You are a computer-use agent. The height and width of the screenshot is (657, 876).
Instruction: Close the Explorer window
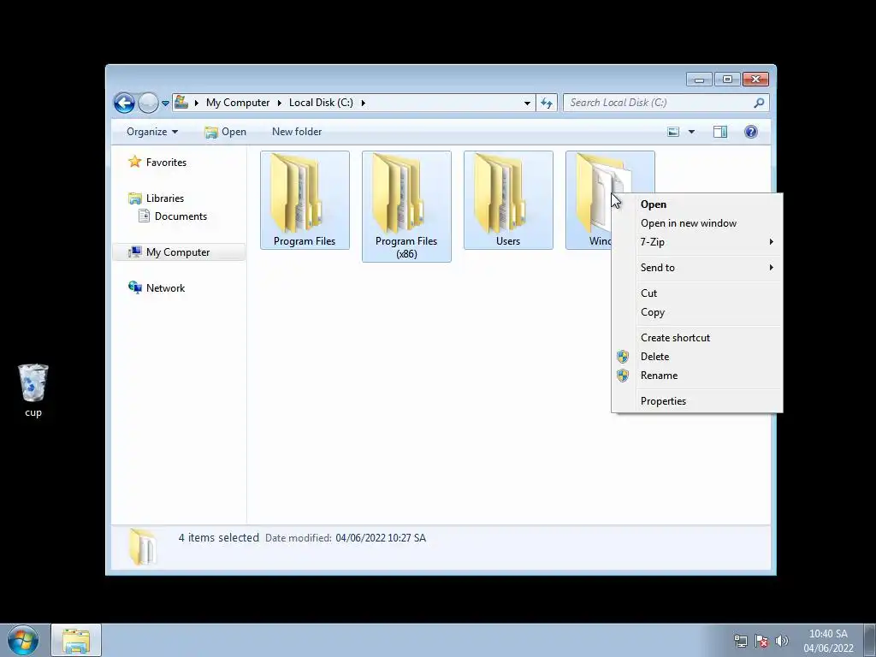755,80
